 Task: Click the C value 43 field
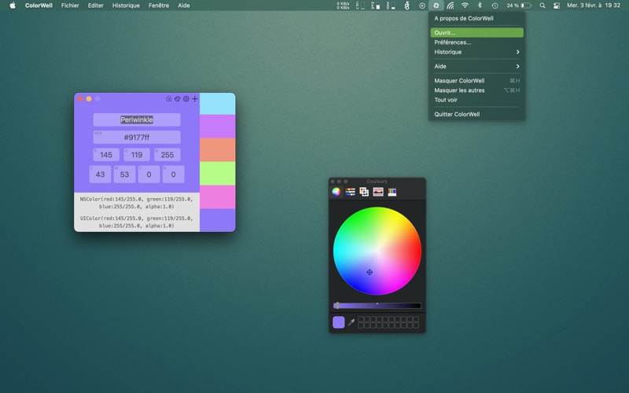100,174
